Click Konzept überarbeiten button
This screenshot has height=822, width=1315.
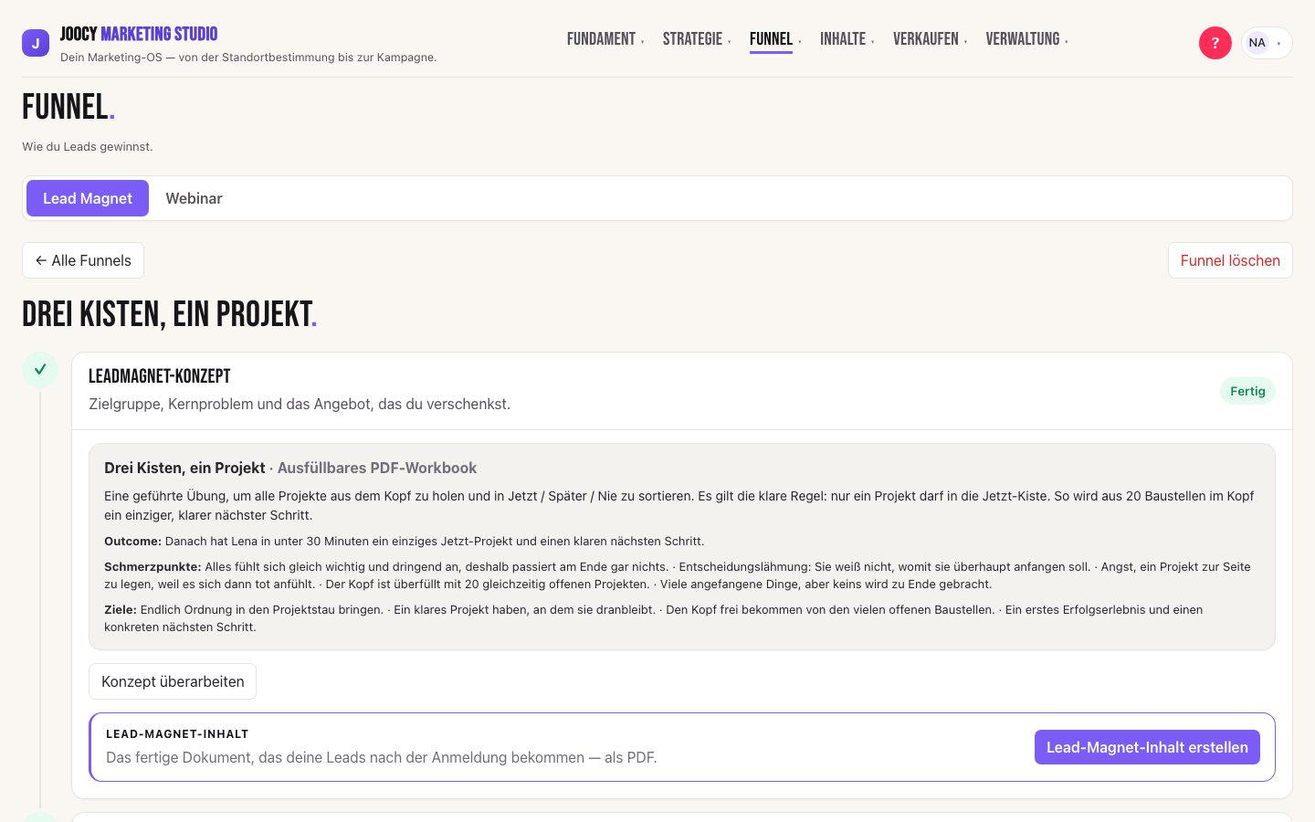coord(173,681)
